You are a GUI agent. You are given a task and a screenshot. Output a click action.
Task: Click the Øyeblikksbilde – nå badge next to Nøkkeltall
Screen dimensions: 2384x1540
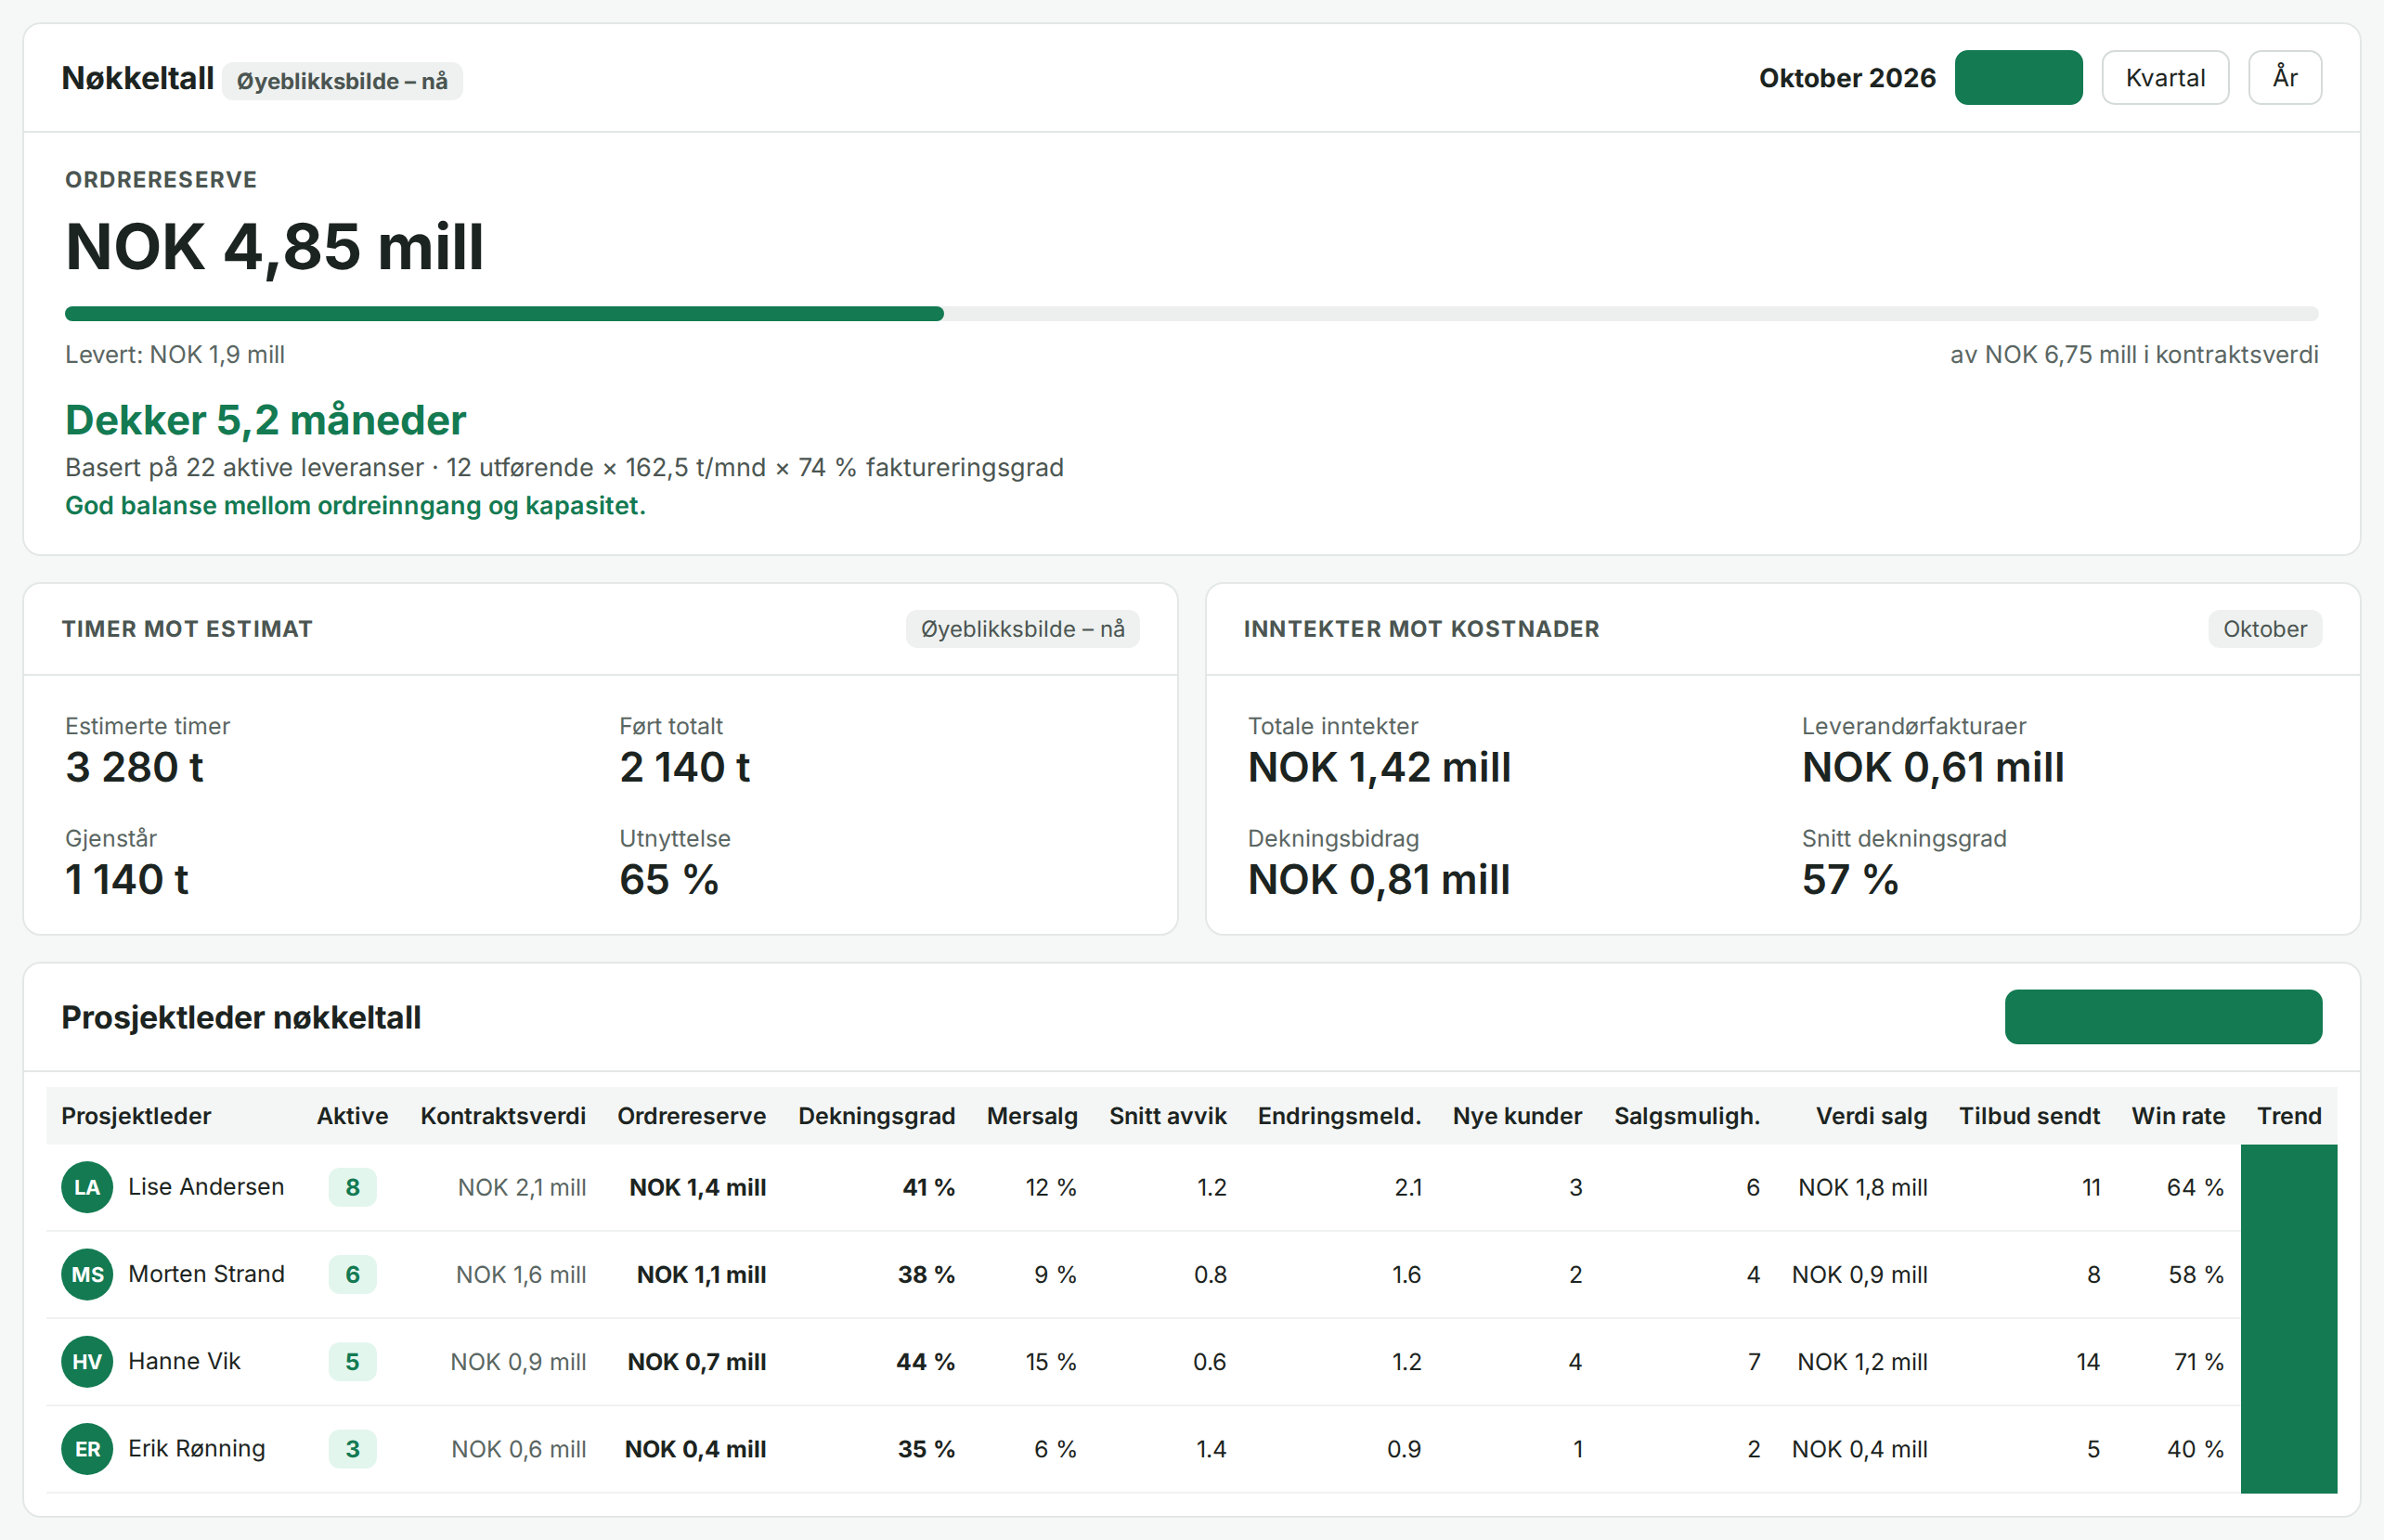click(342, 81)
